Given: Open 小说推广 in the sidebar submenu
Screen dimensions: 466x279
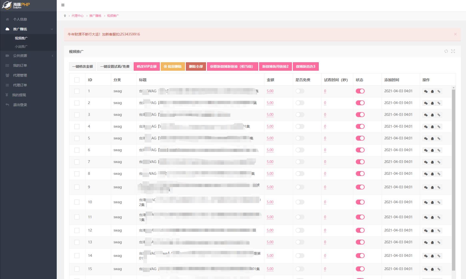Looking at the screenshot, I should click(21, 46).
